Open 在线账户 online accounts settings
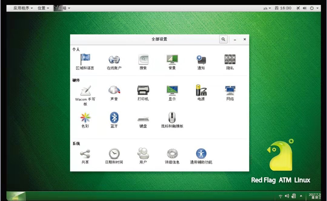Viewport: 327px width, 201px height. (x=114, y=62)
